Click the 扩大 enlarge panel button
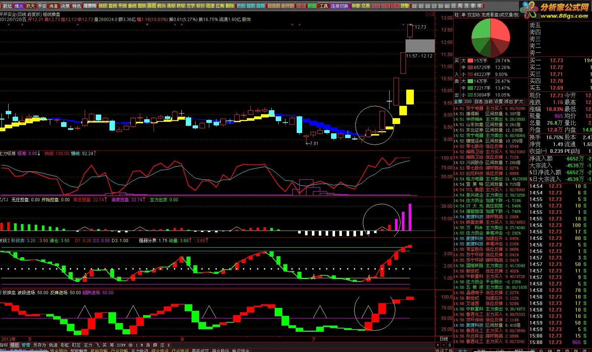Screen dimensions: 592x352 pyautogui.click(x=519, y=102)
